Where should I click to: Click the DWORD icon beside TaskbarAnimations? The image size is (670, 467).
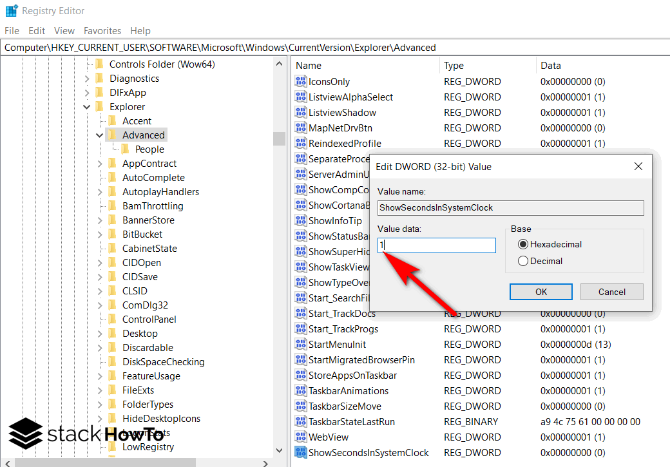coord(300,390)
